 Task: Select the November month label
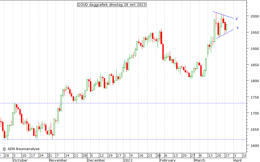[x=58, y=160]
